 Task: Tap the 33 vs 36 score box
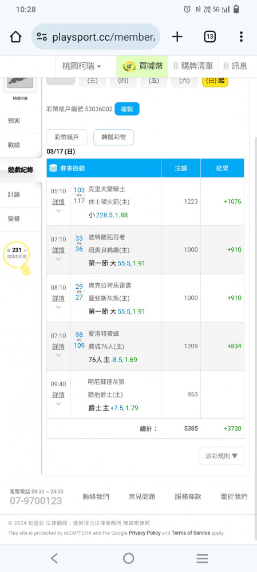click(79, 244)
